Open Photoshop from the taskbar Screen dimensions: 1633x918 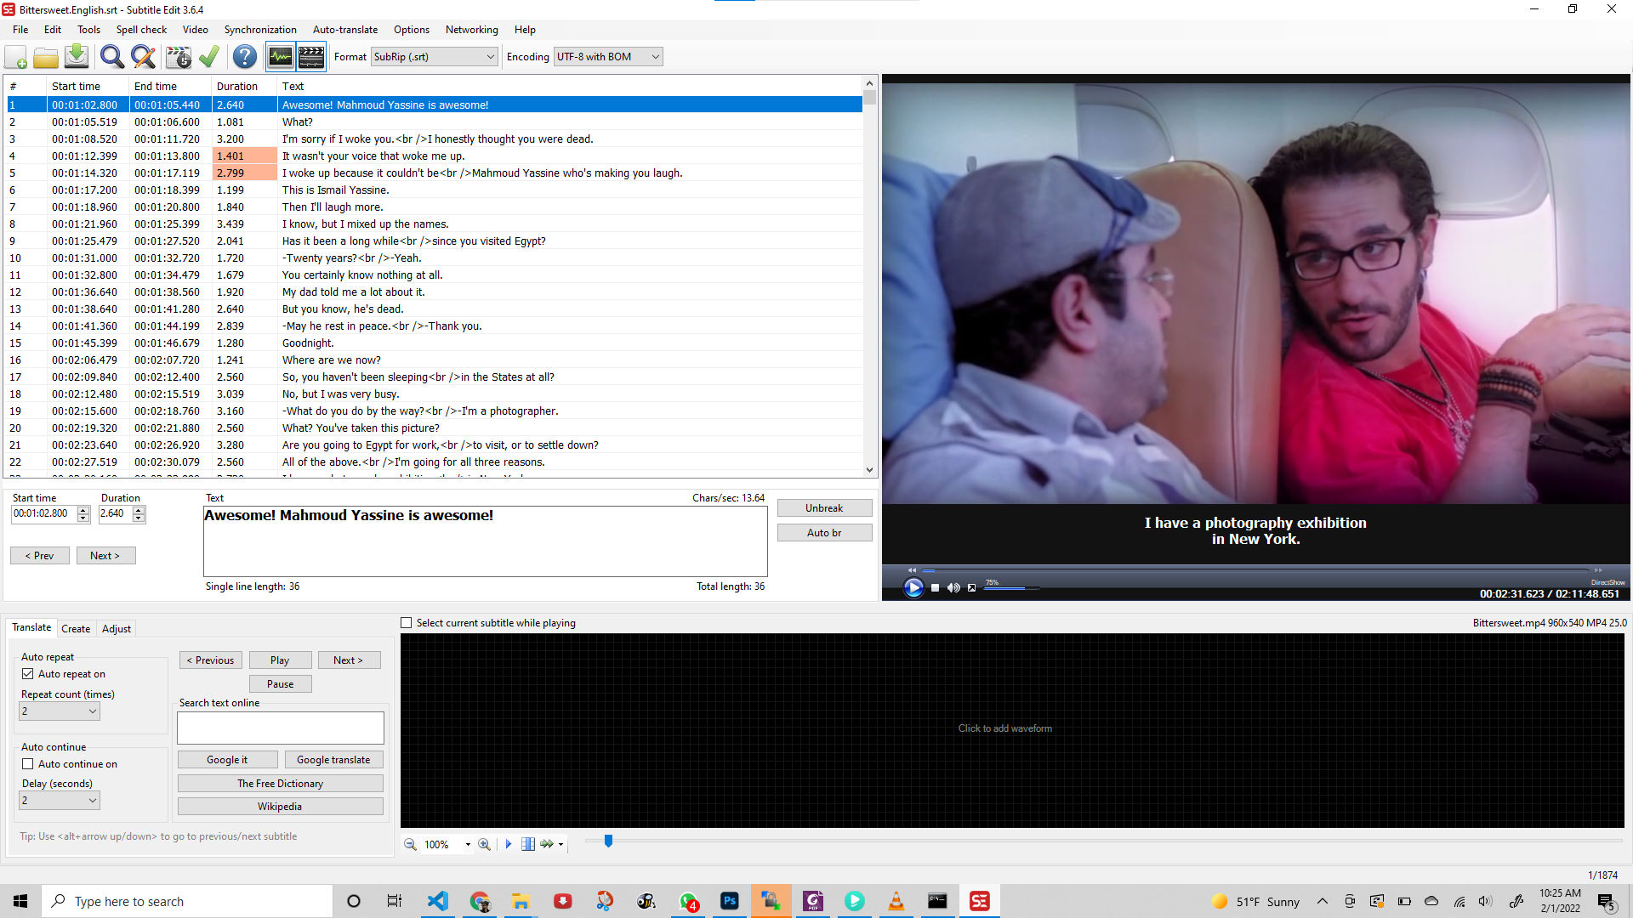(x=730, y=901)
